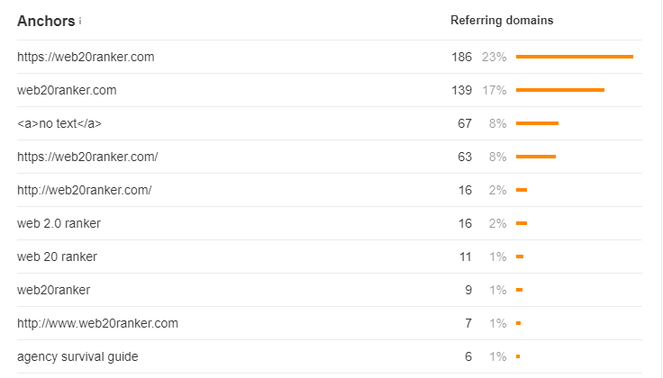Click the info icon next to Anchors
This screenshot has width=663, height=378.
coord(80,21)
